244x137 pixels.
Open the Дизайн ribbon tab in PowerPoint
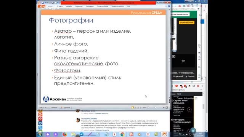[x=69, y=6]
